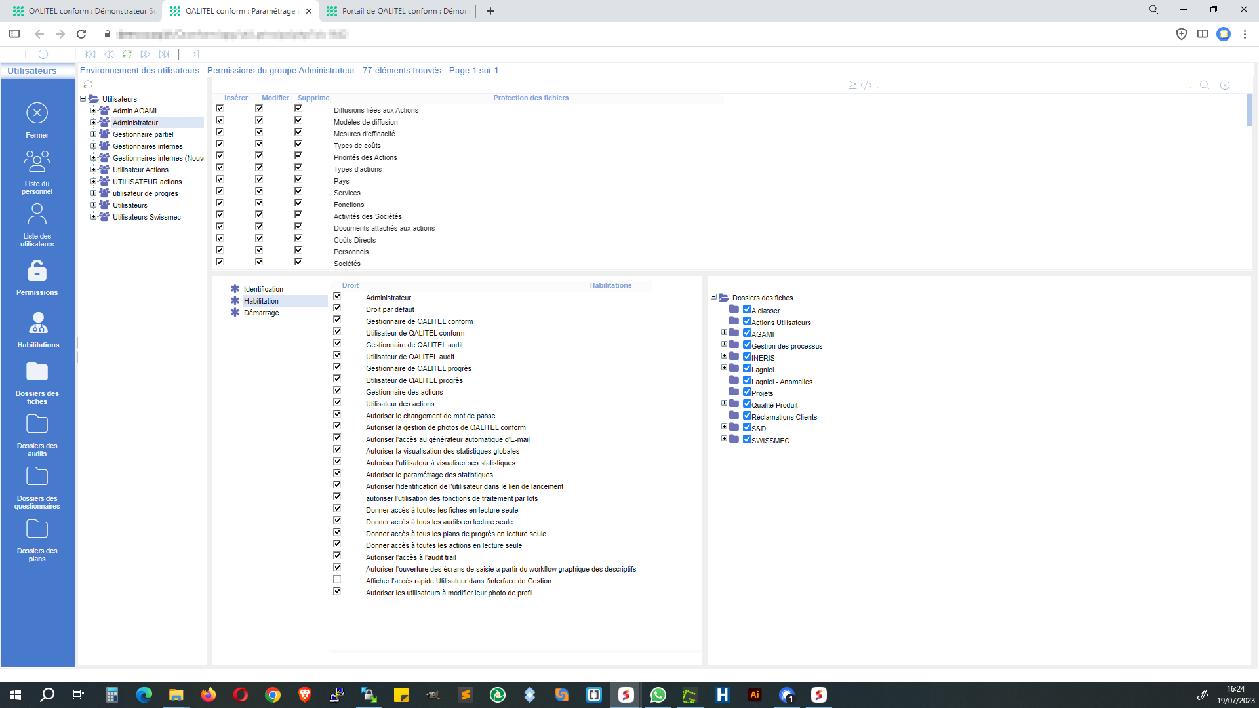1259x708 pixels.
Task: Click the Insérer column header
Action: (236, 98)
